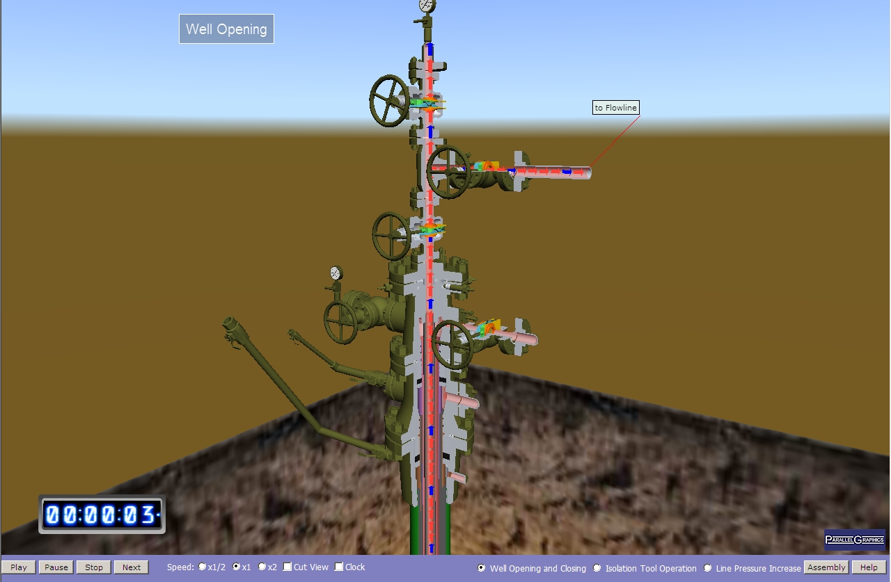Enable the Cut View checkbox
The width and height of the screenshot is (891, 582).
click(287, 567)
